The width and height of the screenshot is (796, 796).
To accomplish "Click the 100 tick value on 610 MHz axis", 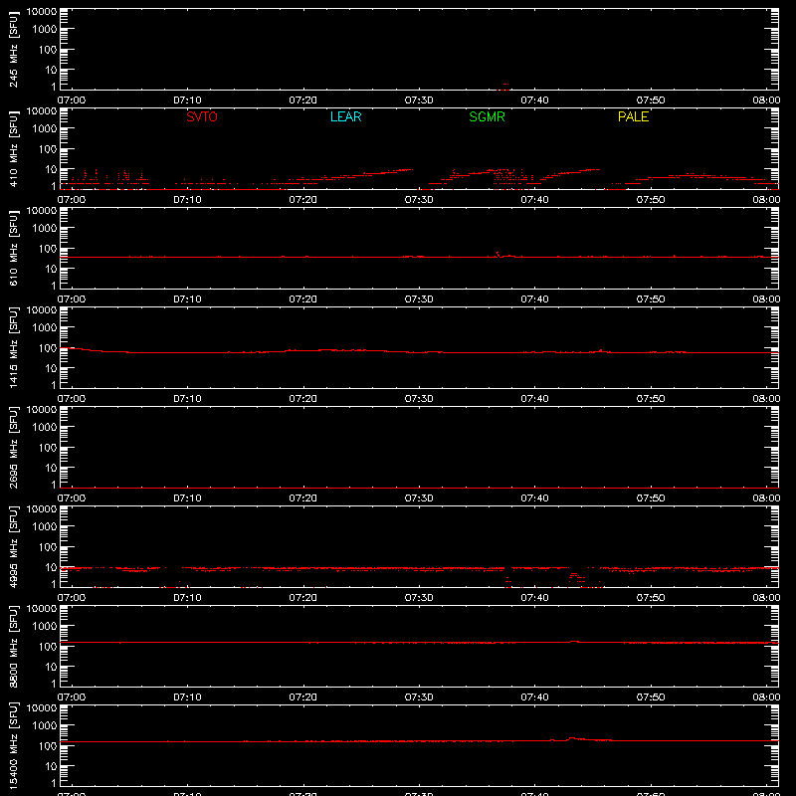I will tap(48, 249).
